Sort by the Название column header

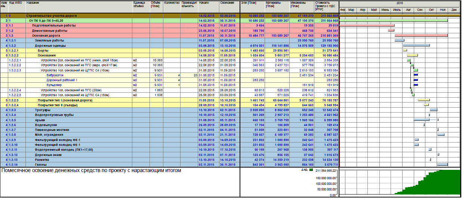click(79, 7)
